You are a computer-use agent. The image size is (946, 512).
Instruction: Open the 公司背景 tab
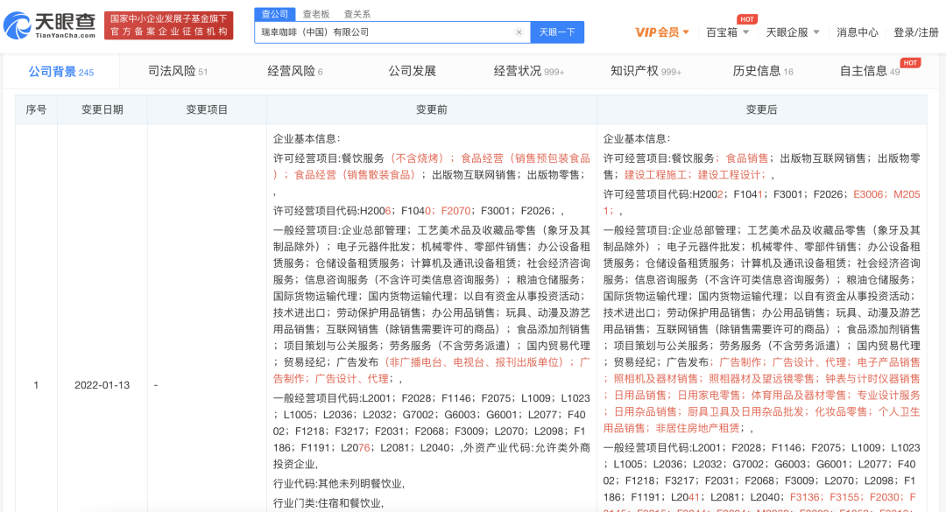pyautogui.click(x=61, y=72)
